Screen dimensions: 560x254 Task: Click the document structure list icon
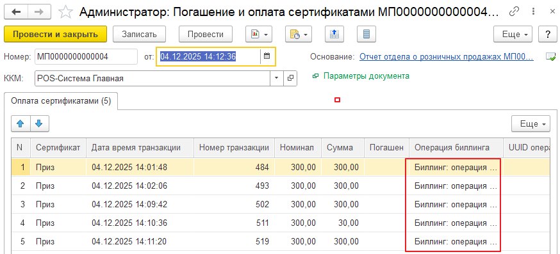click(366, 35)
